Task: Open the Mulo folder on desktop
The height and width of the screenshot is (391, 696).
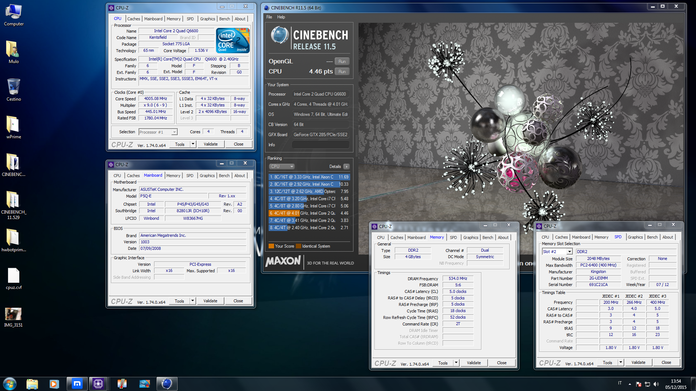Action: coord(14,52)
